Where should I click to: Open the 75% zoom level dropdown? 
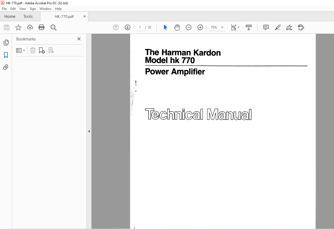pyautogui.click(x=222, y=27)
